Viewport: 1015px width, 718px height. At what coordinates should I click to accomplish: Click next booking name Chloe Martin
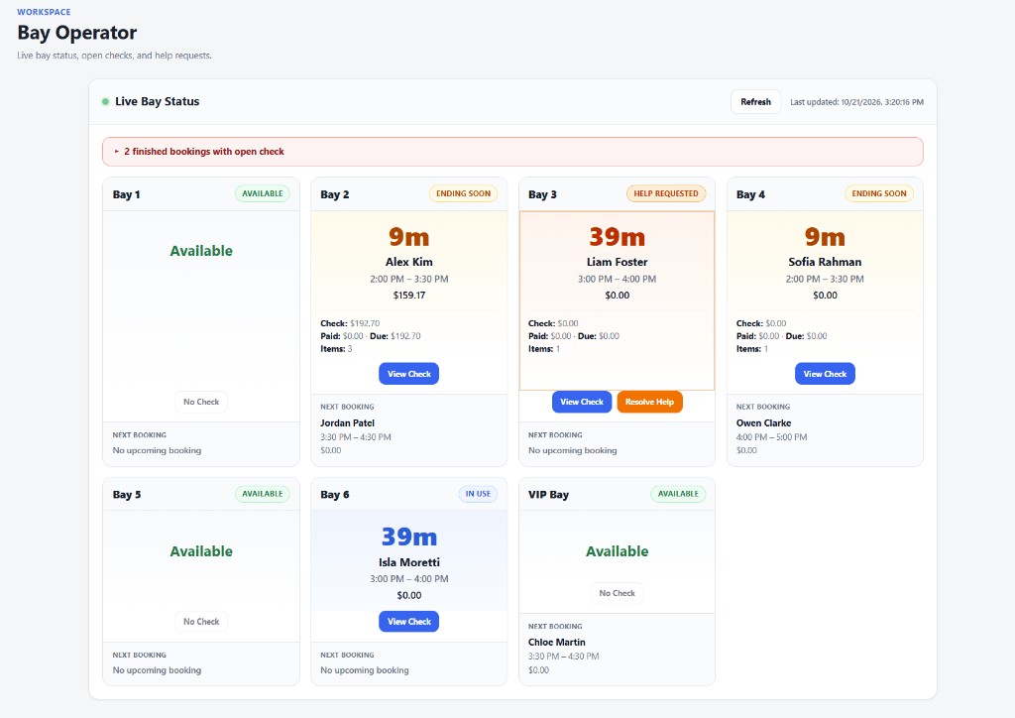coord(557,643)
